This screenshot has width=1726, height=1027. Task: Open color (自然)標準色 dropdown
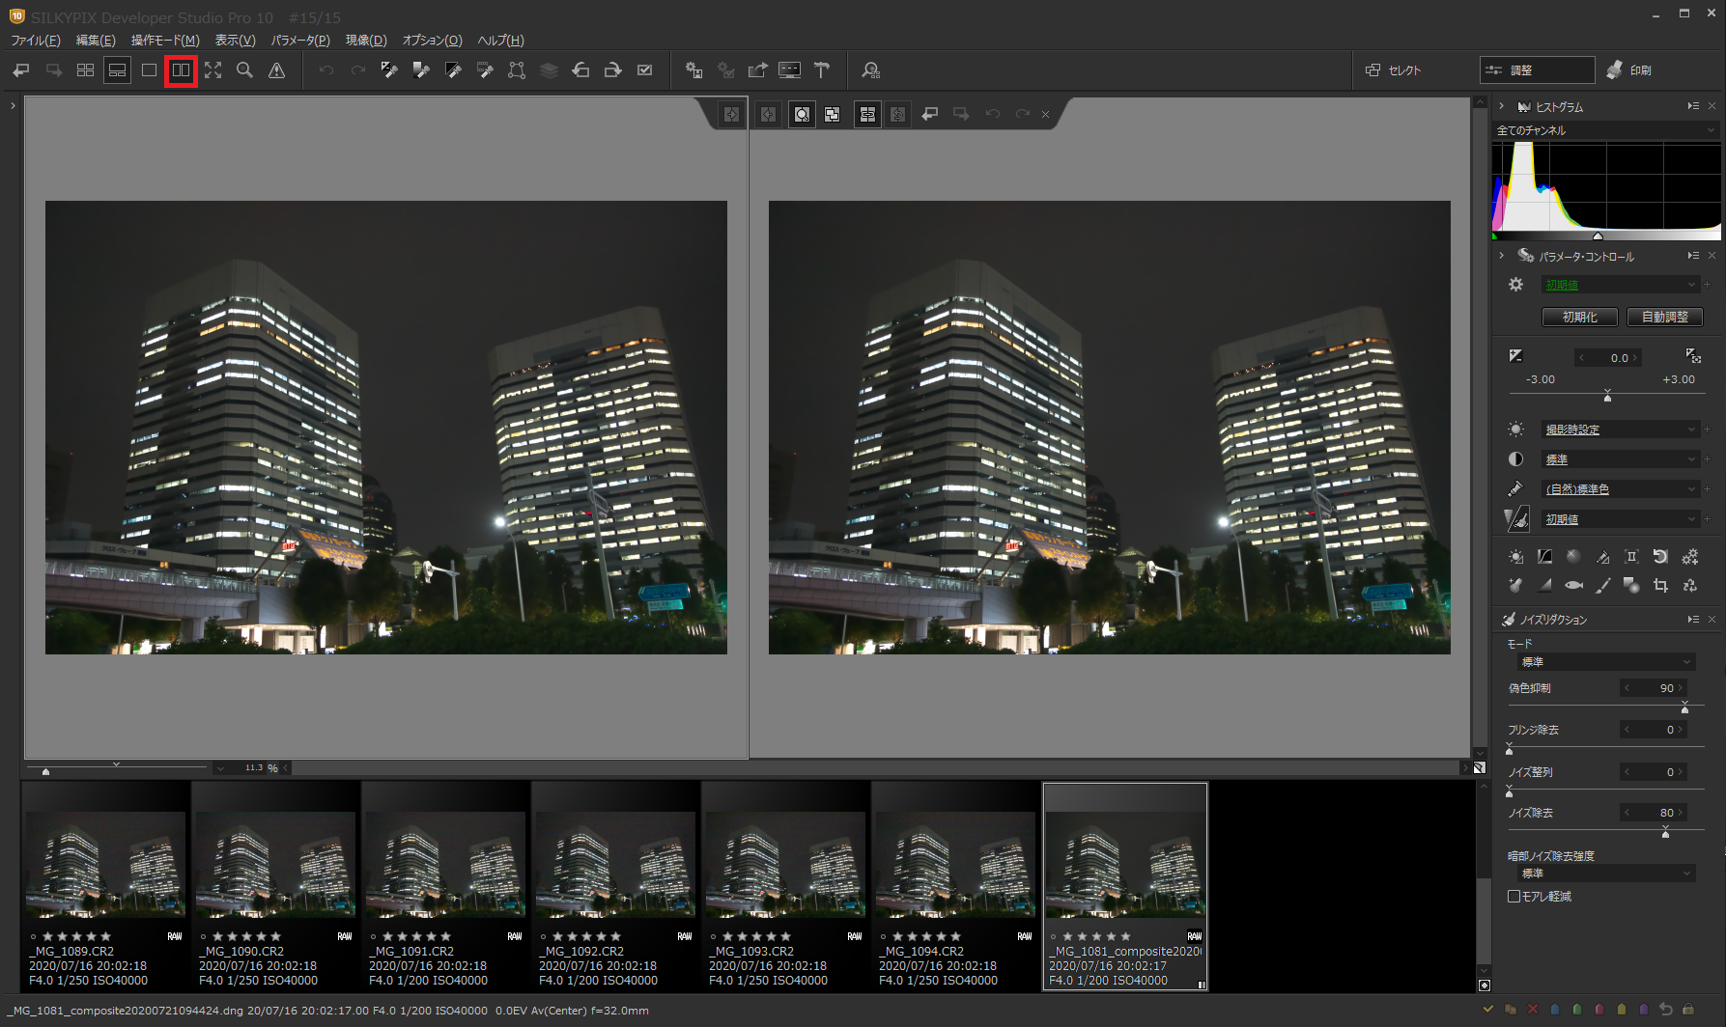(x=1620, y=489)
